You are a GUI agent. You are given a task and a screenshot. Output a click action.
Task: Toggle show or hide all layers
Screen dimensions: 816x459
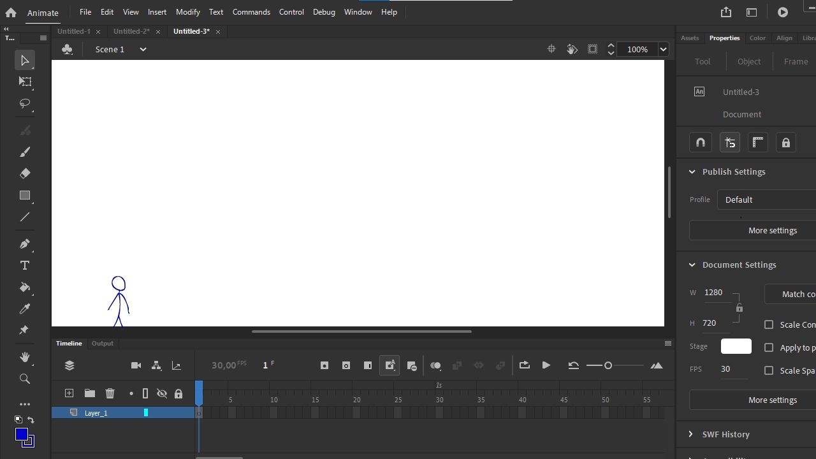[x=162, y=393]
